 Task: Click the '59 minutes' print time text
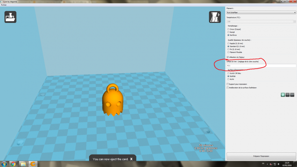(206, 145)
